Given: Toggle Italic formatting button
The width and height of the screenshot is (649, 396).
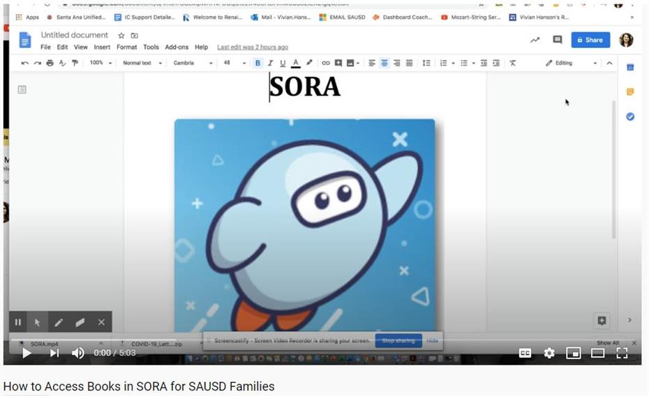Looking at the screenshot, I should 270,63.
